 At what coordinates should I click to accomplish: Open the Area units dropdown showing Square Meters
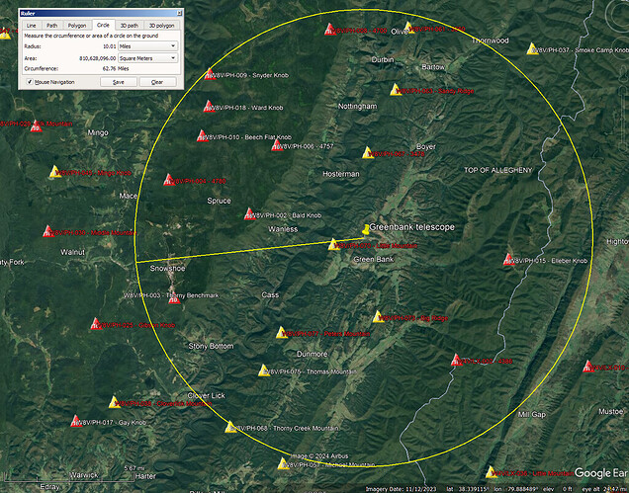(147, 58)
